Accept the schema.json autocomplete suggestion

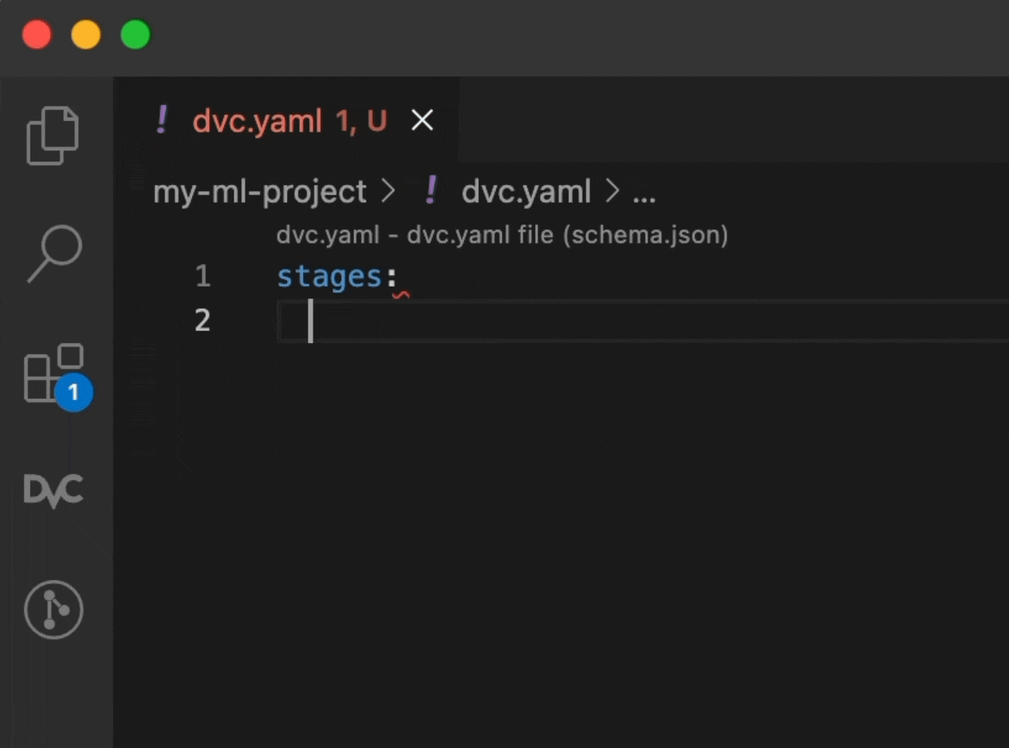pyautogui.click(x=502, y=235)
